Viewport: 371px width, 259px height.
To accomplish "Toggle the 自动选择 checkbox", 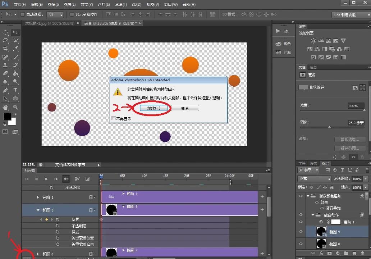I will 22,14.
